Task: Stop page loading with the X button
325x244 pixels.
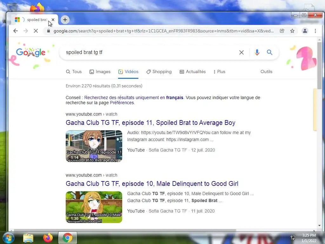Action: 36,31
